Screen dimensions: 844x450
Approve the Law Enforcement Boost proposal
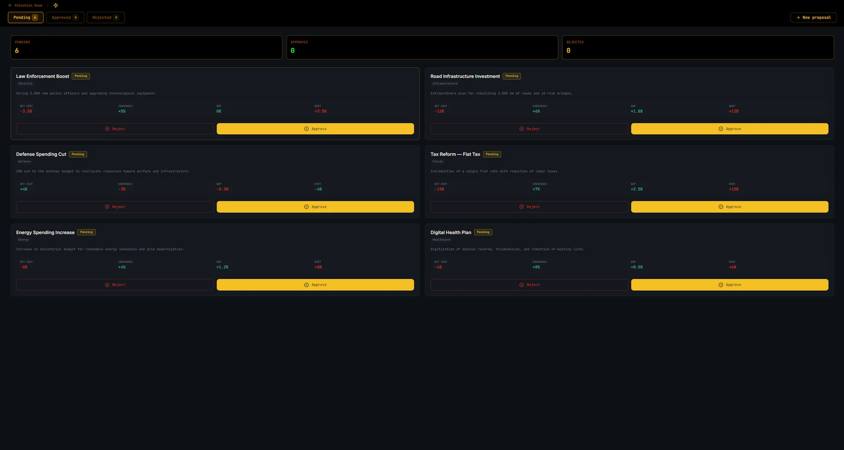coord(315,129)
